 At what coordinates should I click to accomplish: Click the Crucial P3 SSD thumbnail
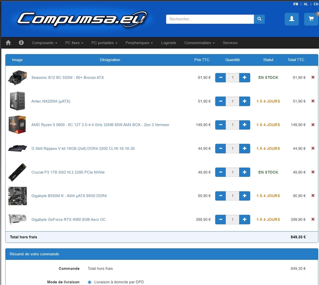tap(18, 172)
